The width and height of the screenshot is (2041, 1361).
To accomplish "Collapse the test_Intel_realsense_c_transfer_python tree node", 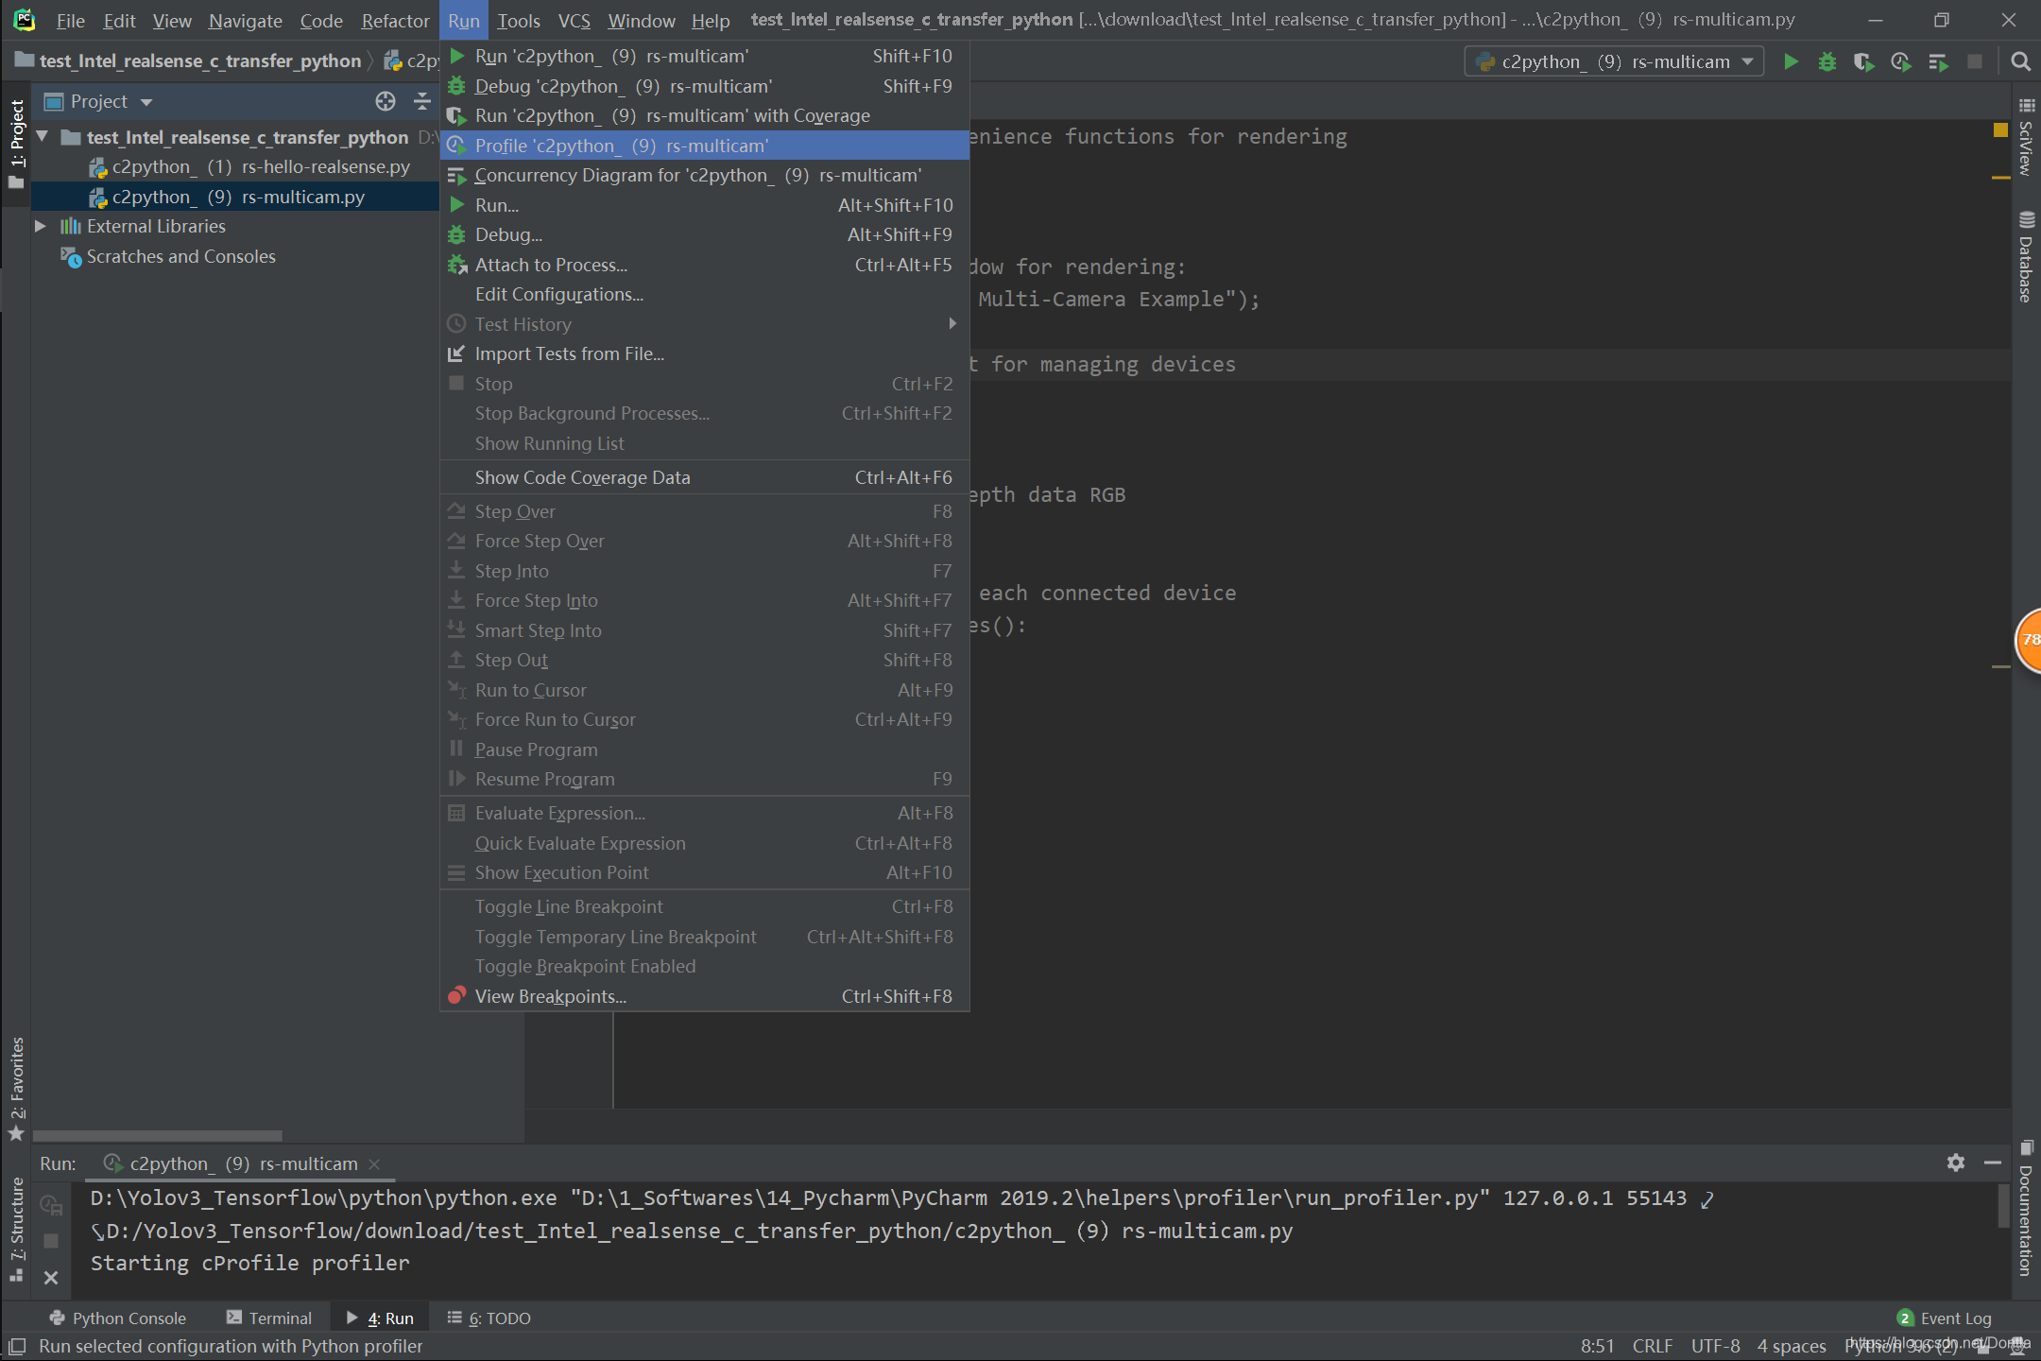I will tap(42, 137).
